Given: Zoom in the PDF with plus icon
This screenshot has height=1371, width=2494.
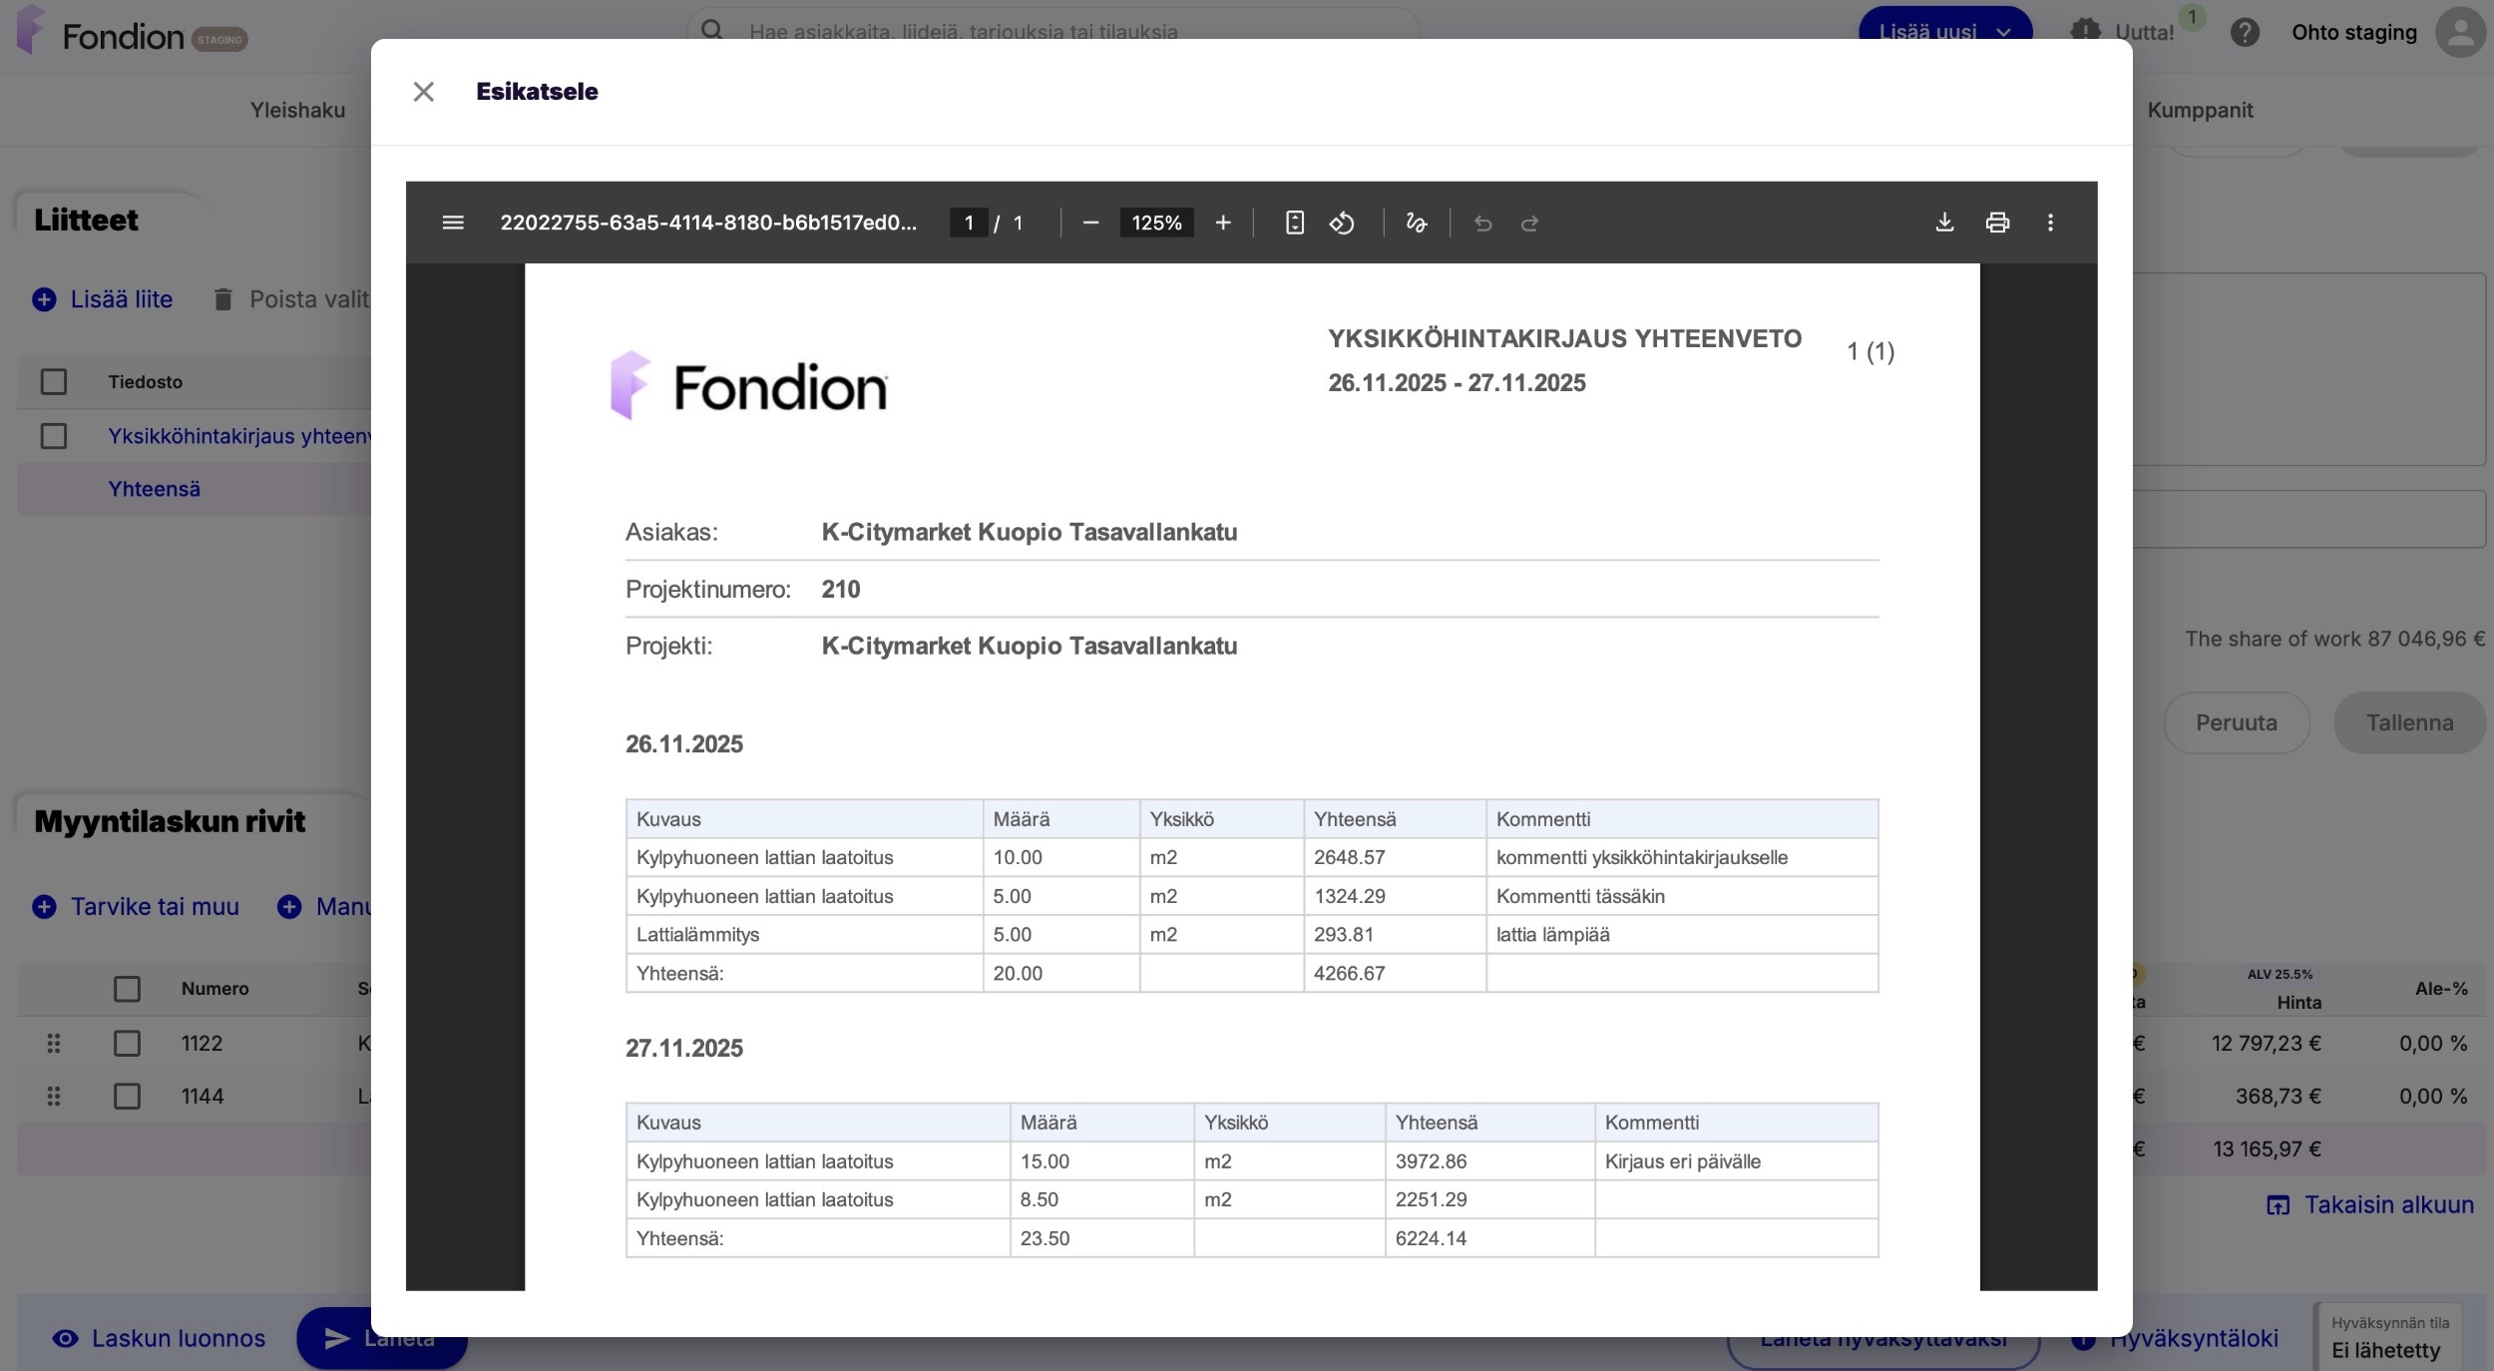Looking at the screenshot, I should point(1223,223).
